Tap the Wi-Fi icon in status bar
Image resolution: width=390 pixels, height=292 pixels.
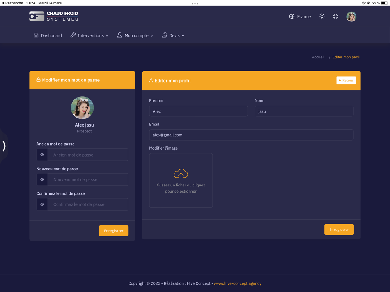pyautogui.click(x=363, y=3)
